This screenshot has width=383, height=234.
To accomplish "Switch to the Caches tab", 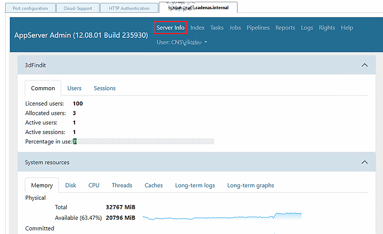I will pos(153,185).
